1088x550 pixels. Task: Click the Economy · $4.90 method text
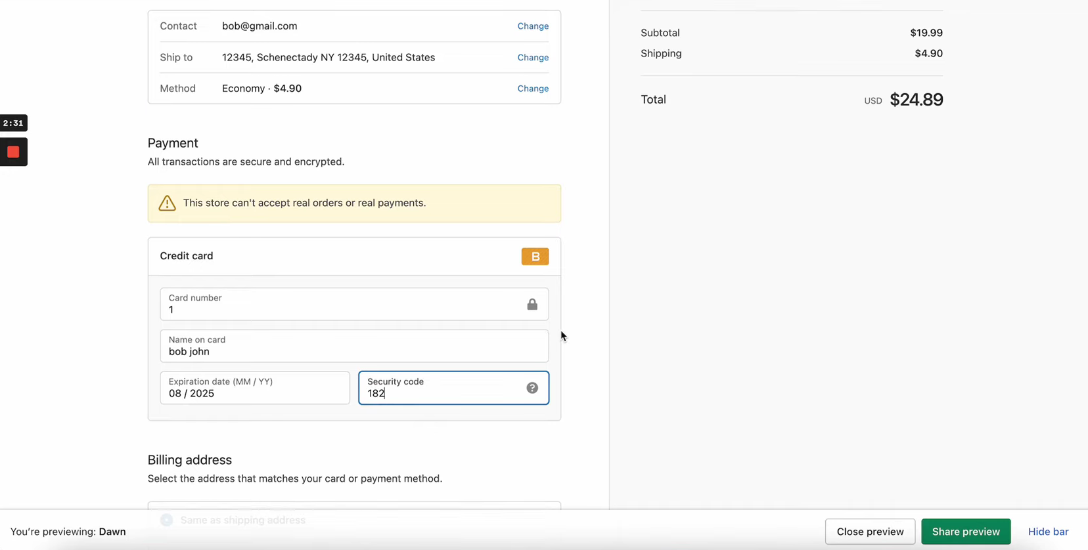pyautogui.click(x=261, y=89)
